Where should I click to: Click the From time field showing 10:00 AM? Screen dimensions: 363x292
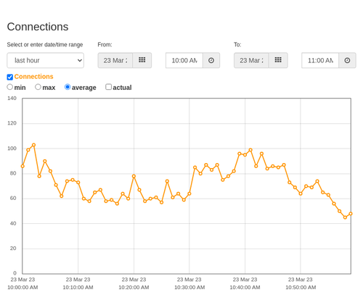pyautogui.click(x=184, y=60)
